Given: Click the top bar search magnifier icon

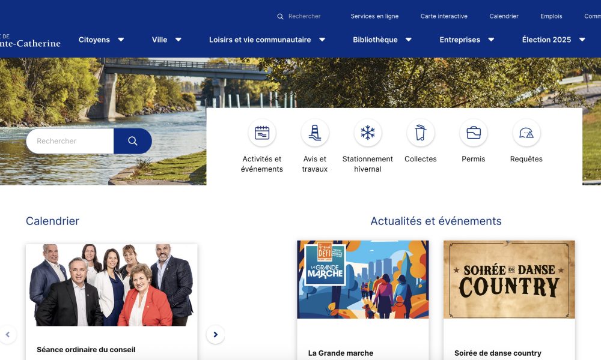Looking at the screenshot, I should (280, 17).
